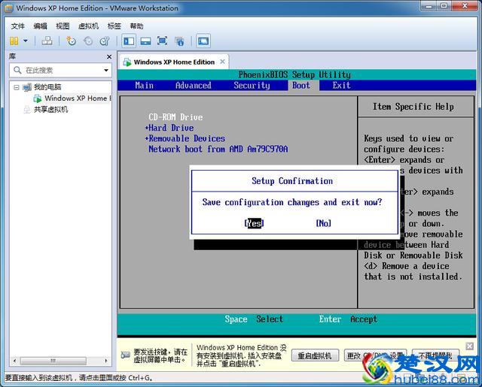Open the library search dropdown arrow

tap(106, 70)
